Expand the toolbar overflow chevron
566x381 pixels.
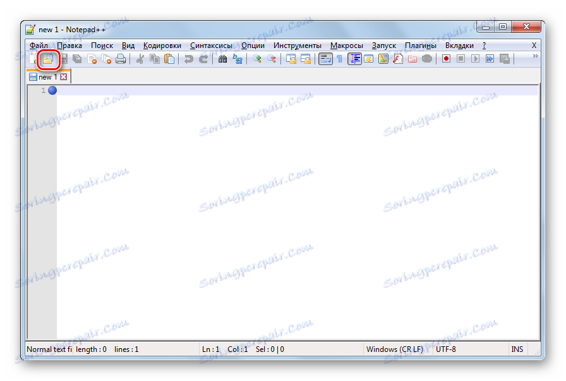535,56
